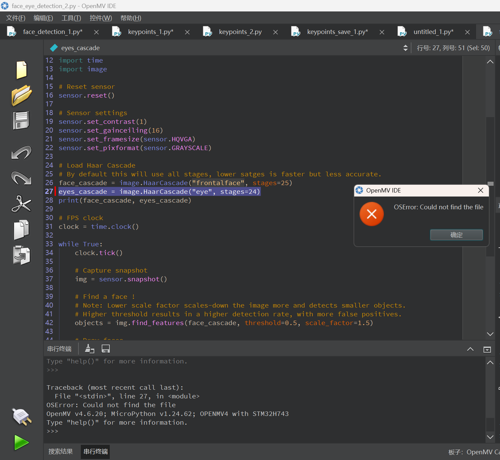Click the Undo arrow icon
Image resolution: width=500 pixels, height=460 pixels.
pyautogui.click(x=21, y=153)
